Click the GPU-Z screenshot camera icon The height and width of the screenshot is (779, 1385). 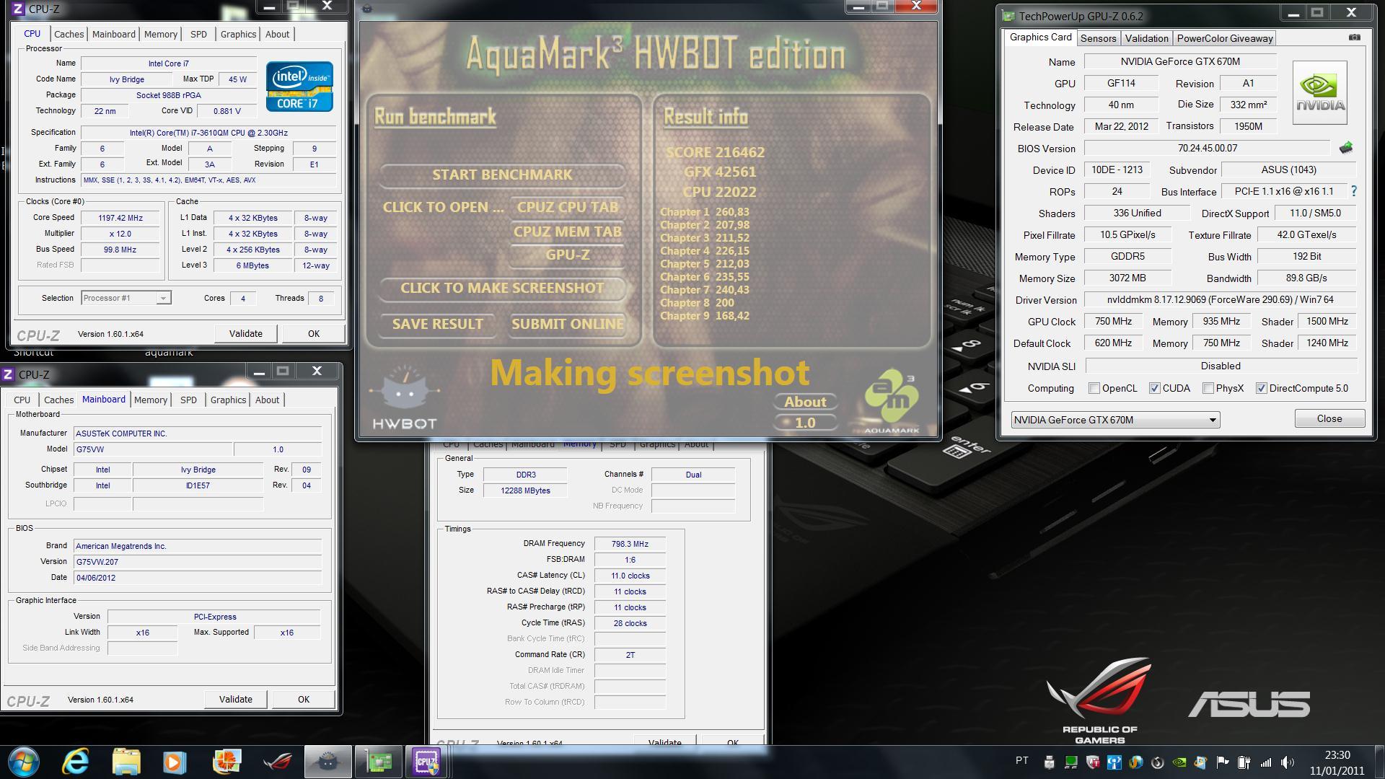click(x=1354, y=38)
